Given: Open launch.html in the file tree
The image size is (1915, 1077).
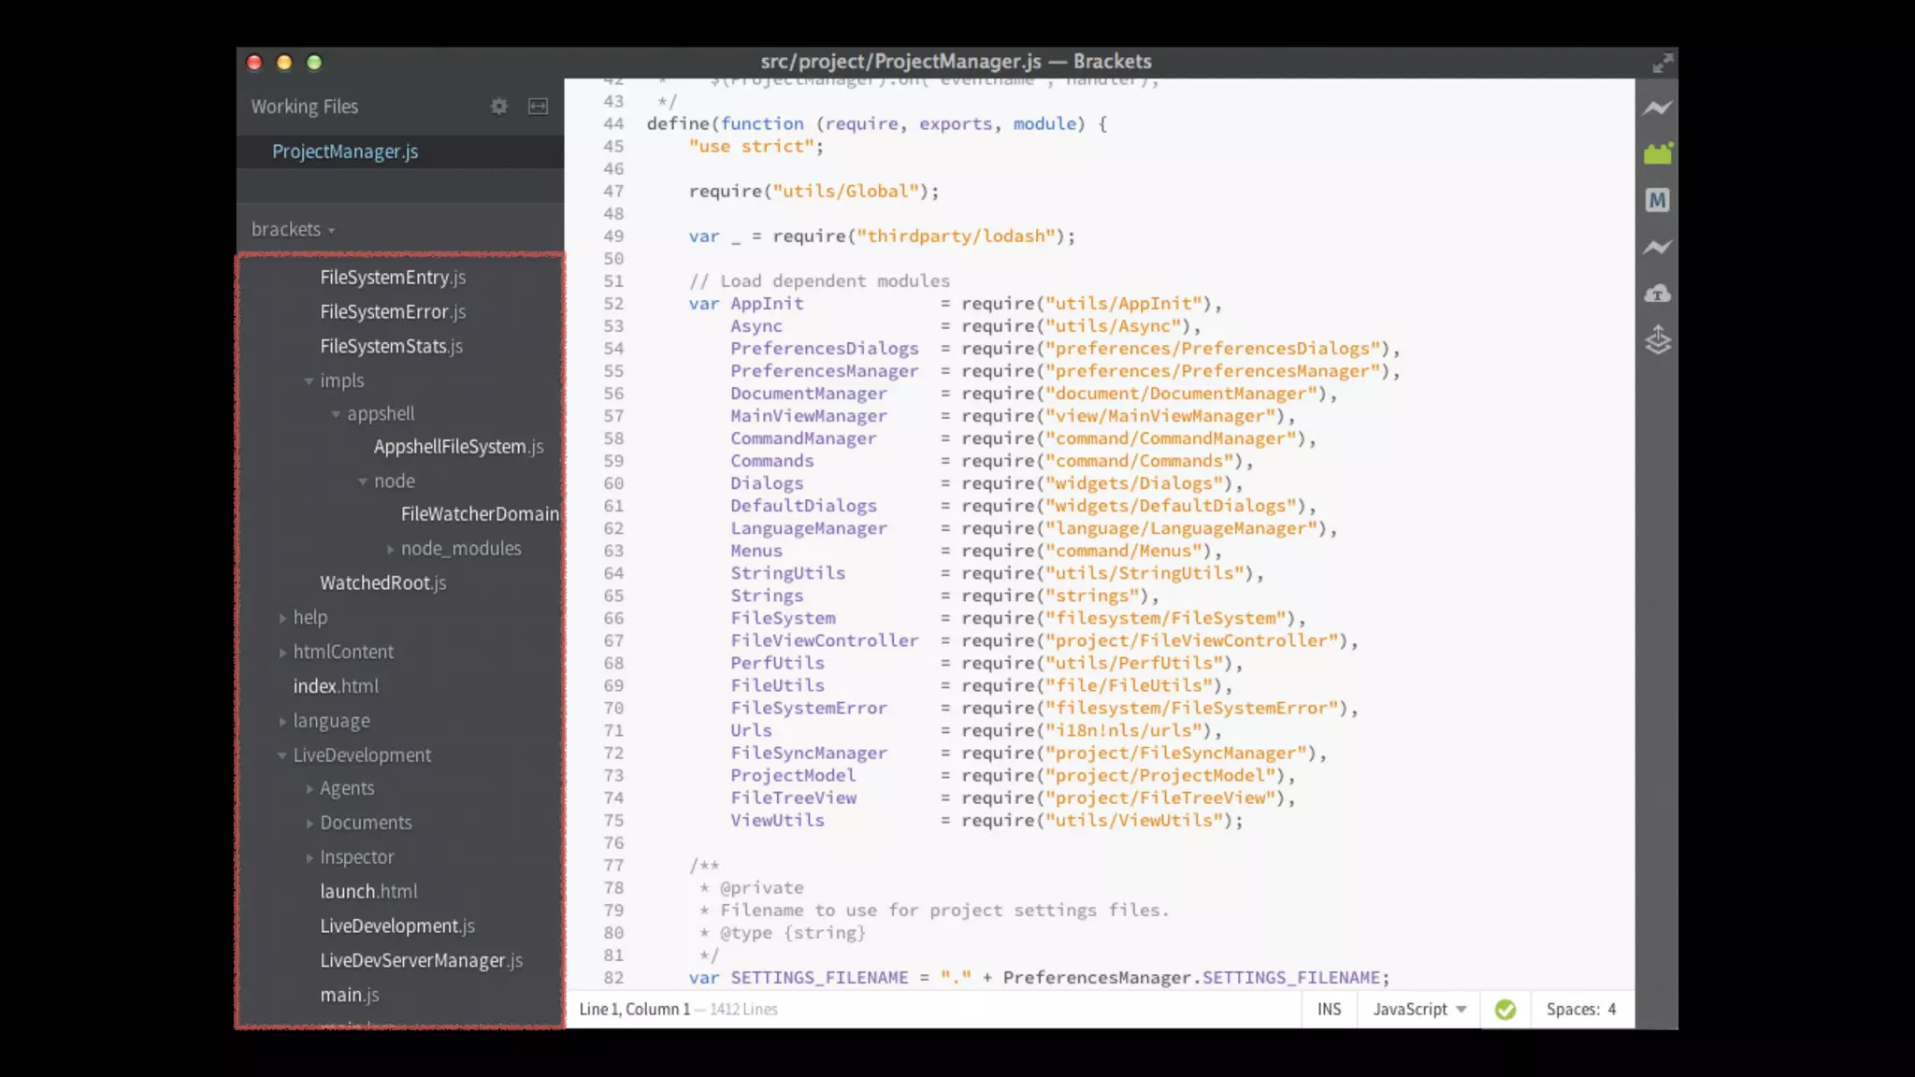Looking at the screenshot, I should coord(368,892).
